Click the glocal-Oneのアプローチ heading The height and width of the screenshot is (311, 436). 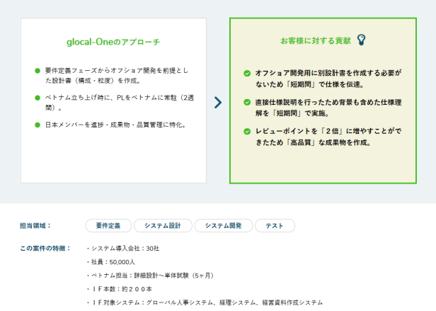(113, 42)
